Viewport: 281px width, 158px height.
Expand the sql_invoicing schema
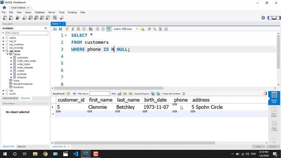point(4,48)
